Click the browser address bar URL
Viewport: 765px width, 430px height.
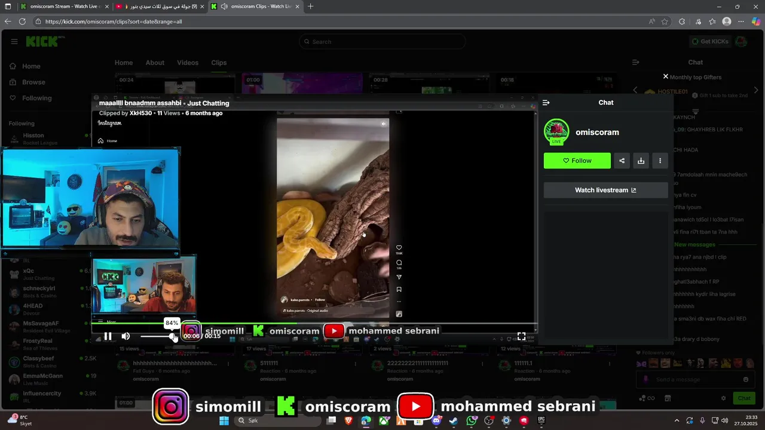pyautogui.click(x=114, y=21)
